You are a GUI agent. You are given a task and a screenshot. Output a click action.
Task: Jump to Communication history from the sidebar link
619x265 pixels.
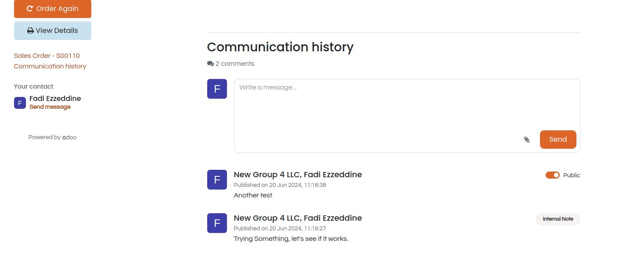pyautogui.click(x=50, y=66)
